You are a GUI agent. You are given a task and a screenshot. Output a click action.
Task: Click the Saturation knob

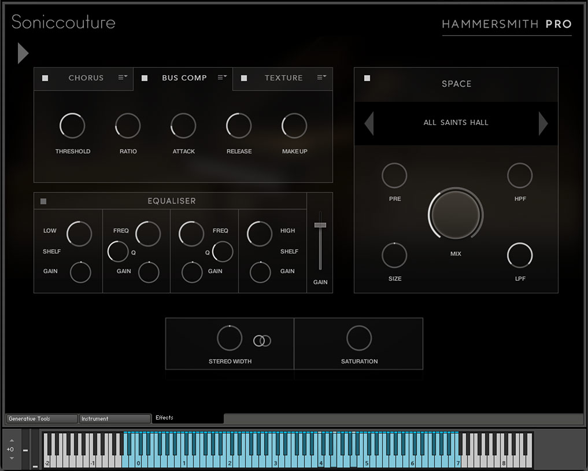[x=359, y=338]
